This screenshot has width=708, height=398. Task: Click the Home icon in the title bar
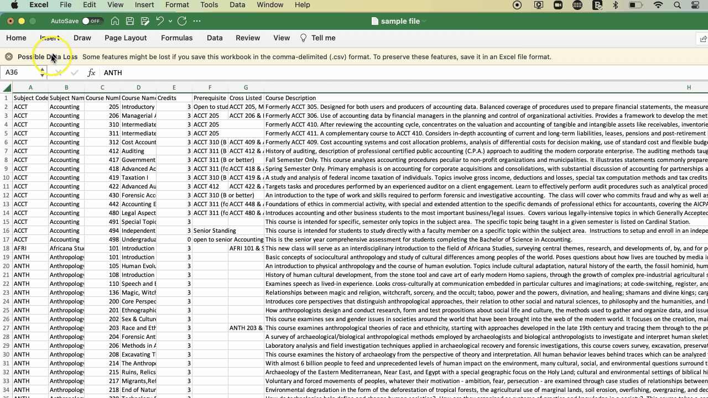click(x=115, y=21)
